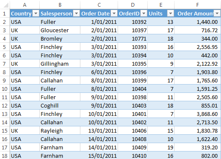
Task: Select the Gillingham salesperson cell
Action: [x=60, y=64]
